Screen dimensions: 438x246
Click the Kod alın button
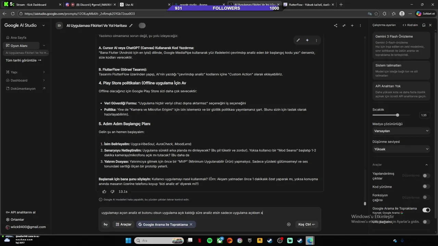pyautogui.click(x=410, y=25)
